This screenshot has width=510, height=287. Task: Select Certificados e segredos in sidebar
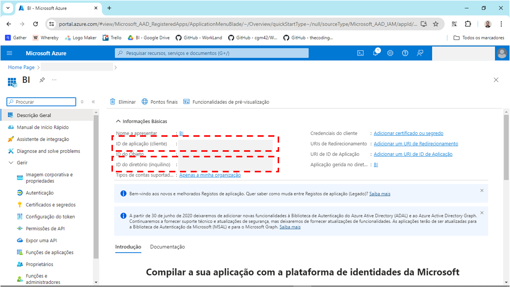(x=50, y=204)
